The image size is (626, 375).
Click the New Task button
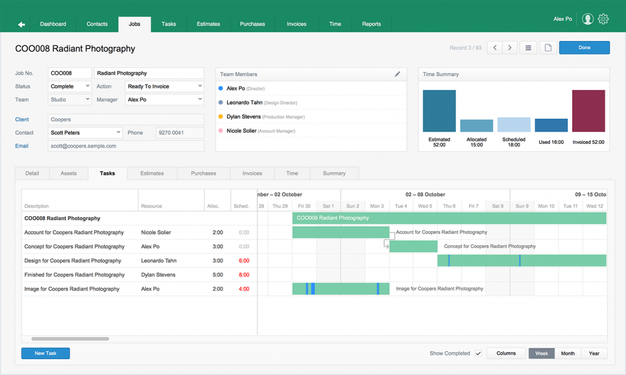coord(45,353)
